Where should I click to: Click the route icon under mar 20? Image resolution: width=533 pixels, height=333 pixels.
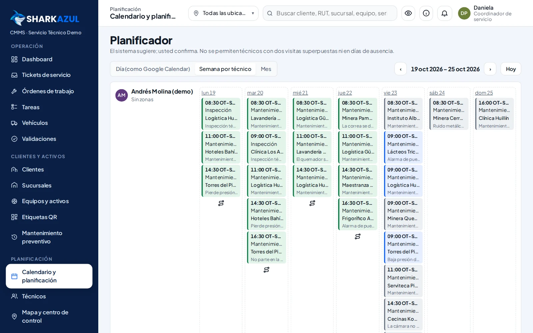point(266,270)
